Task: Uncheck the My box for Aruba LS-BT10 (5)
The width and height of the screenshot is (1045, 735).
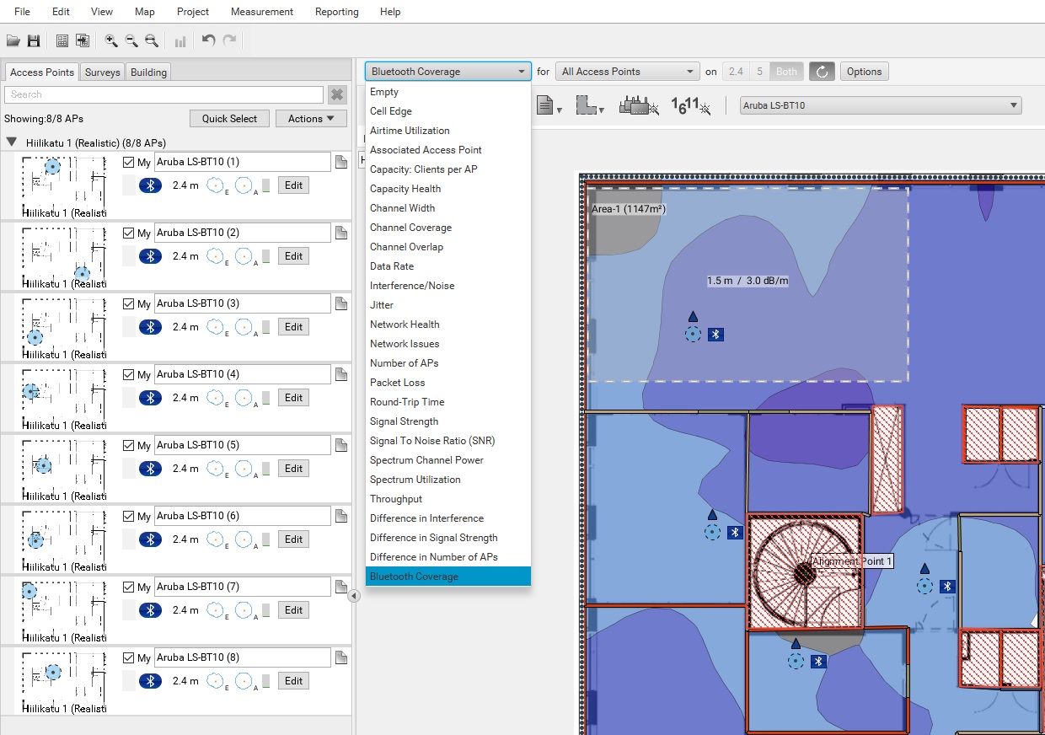Action: [128, 445]
